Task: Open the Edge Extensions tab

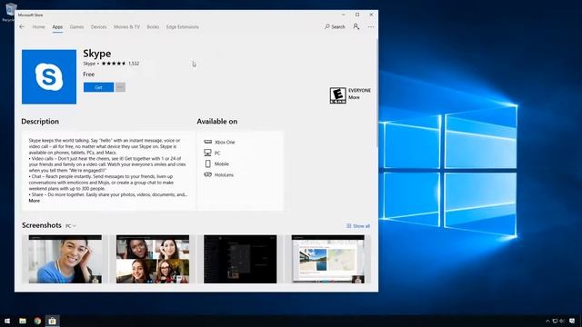Action: 182,26
